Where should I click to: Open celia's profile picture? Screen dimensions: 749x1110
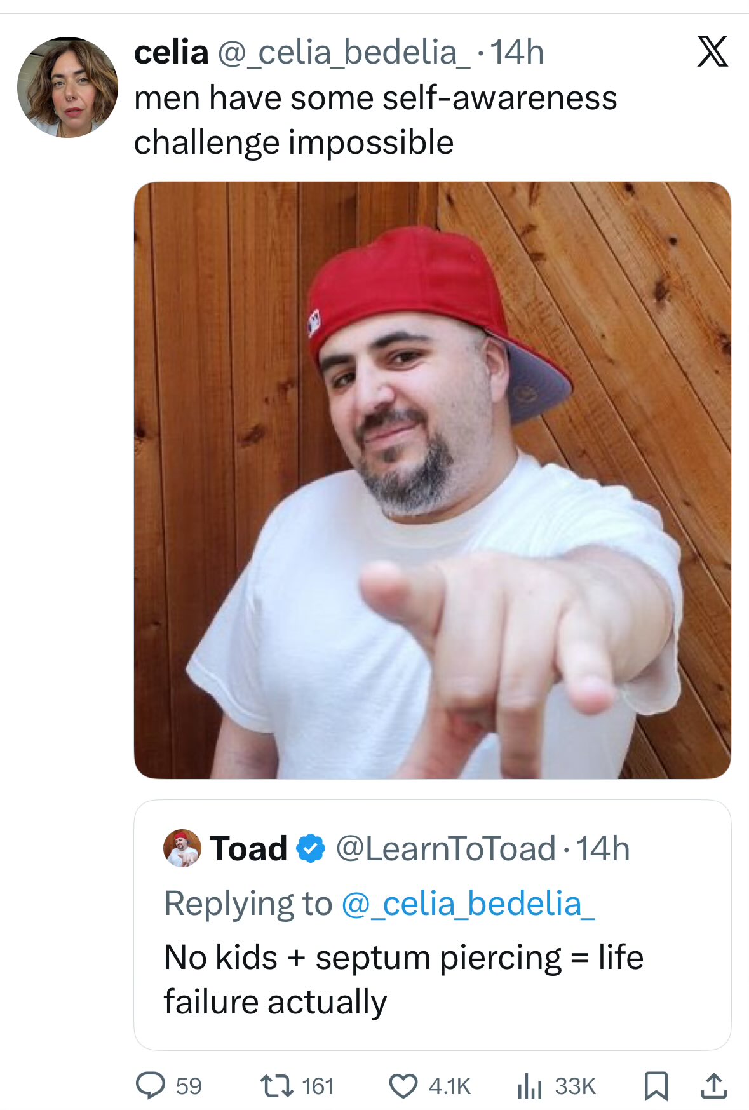tap(67, 87)
